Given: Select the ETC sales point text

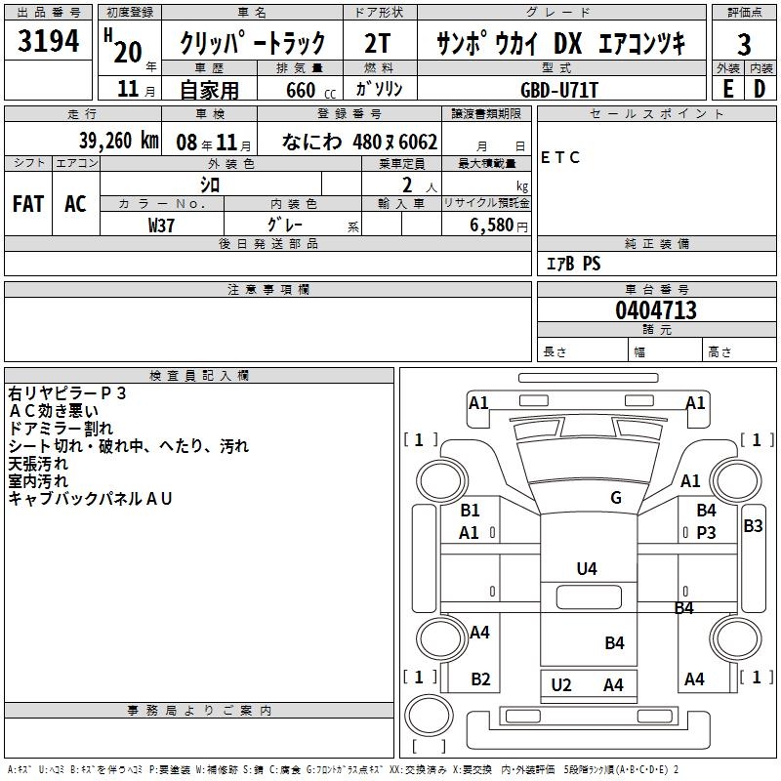Looking at the screenshot, I should (560, 158).
